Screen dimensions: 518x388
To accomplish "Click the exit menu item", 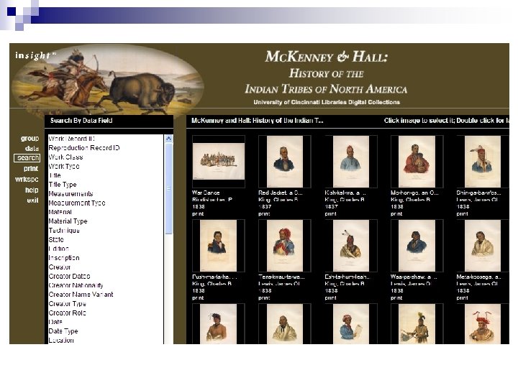I will coord(32,200).
